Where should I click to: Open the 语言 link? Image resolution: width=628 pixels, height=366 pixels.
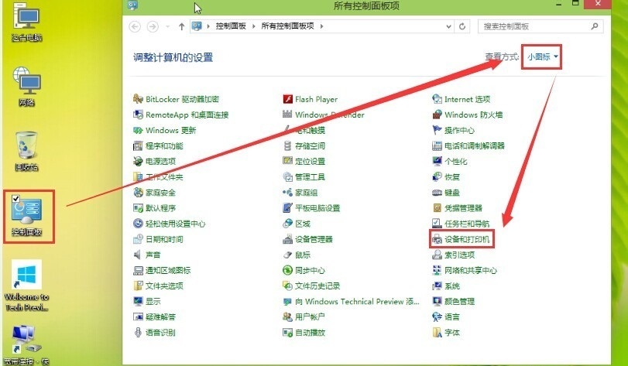(452, 317)
